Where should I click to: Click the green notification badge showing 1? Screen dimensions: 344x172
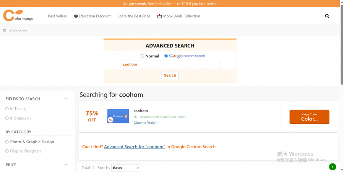(x=333, y=167)
